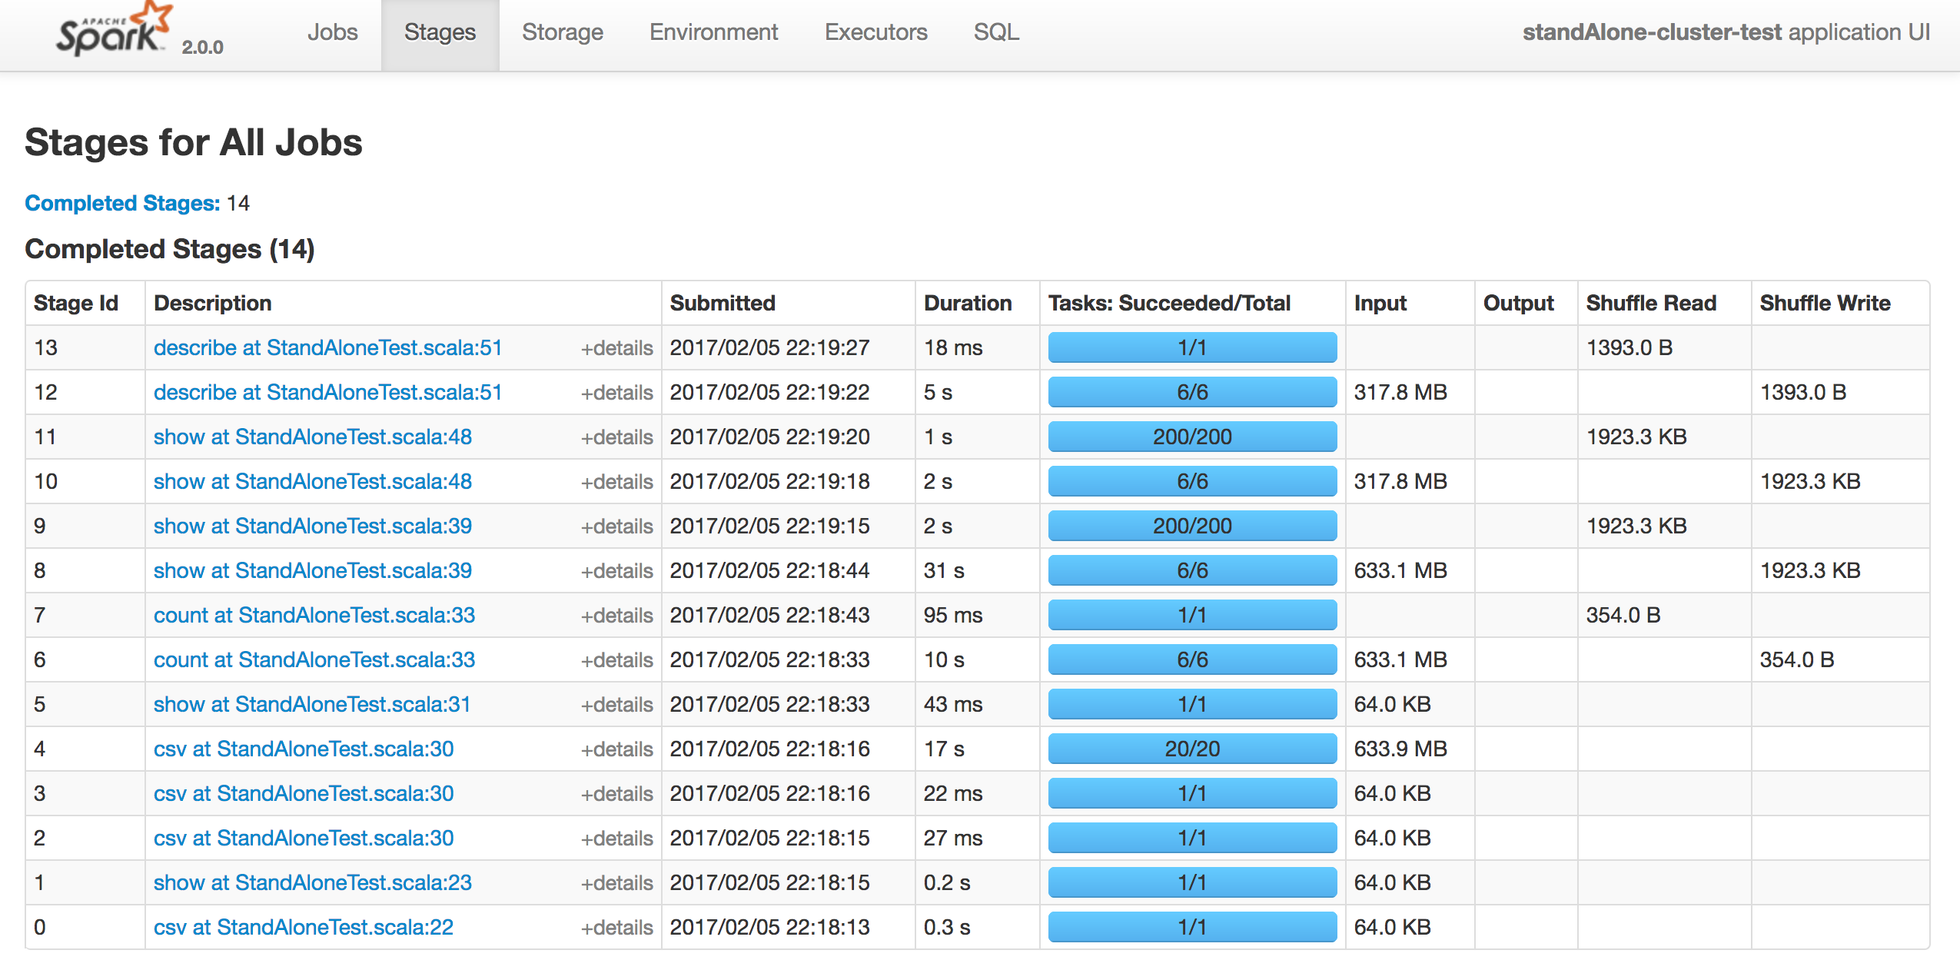Click the 95 ms duration value

953,615
